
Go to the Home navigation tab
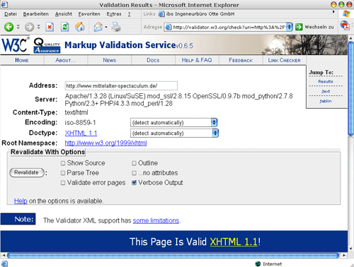[x=22, y=60]
